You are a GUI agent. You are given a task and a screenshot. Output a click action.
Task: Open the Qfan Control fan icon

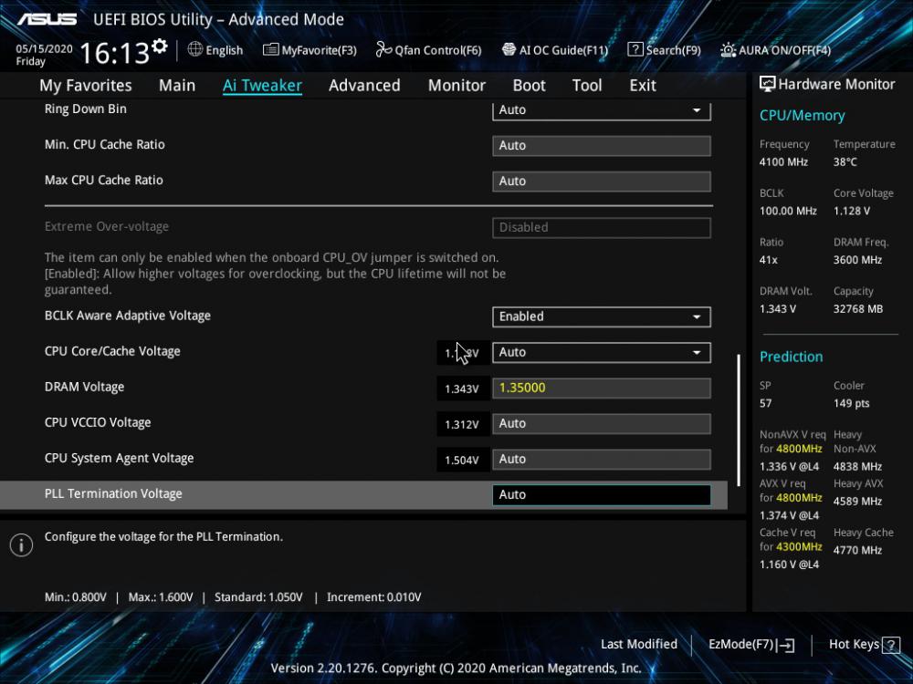tap(383, 49)
